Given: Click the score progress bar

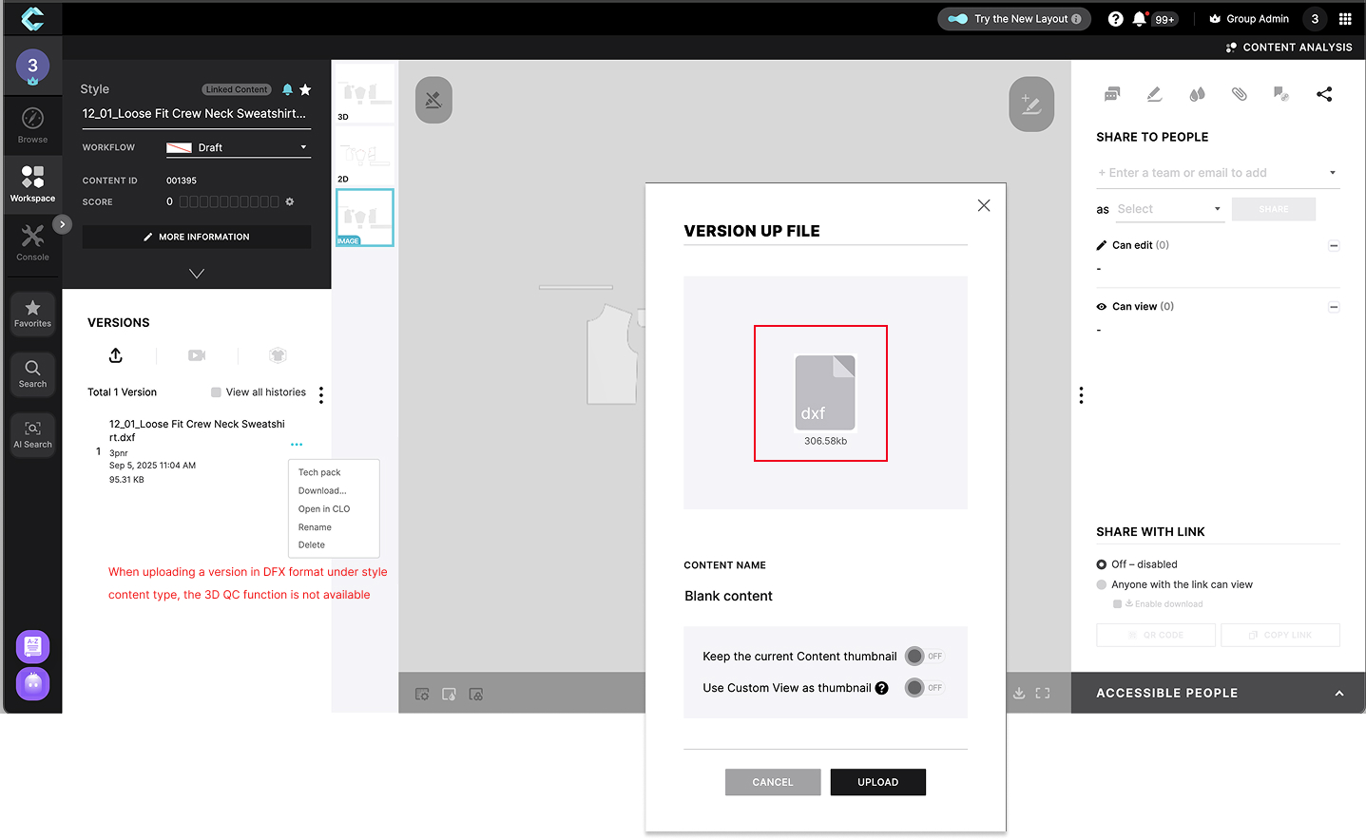Looking at the screenshot, I should click(x=228, y=201).
